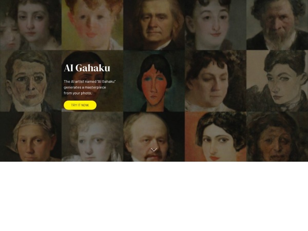Open the balding man with mustache portrait
The height and width of the screenshot is (231, 308).
pyautogui.click(x=154, y=137)
